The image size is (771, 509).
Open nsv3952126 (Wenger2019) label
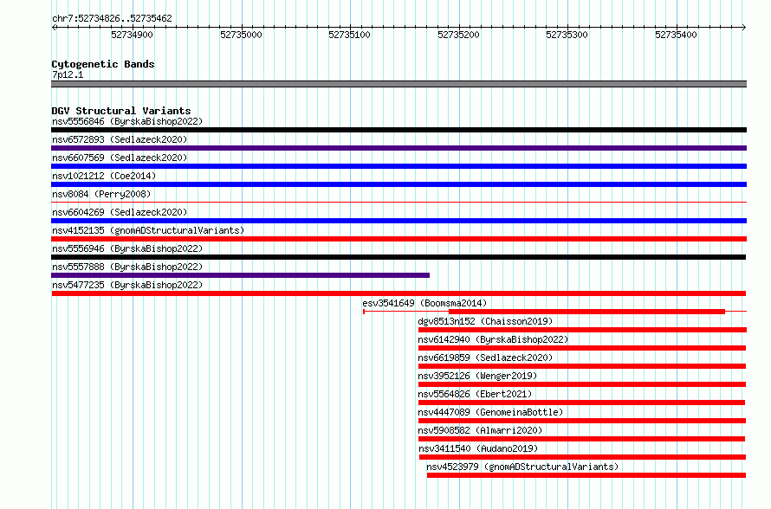[x=477, y=376]
